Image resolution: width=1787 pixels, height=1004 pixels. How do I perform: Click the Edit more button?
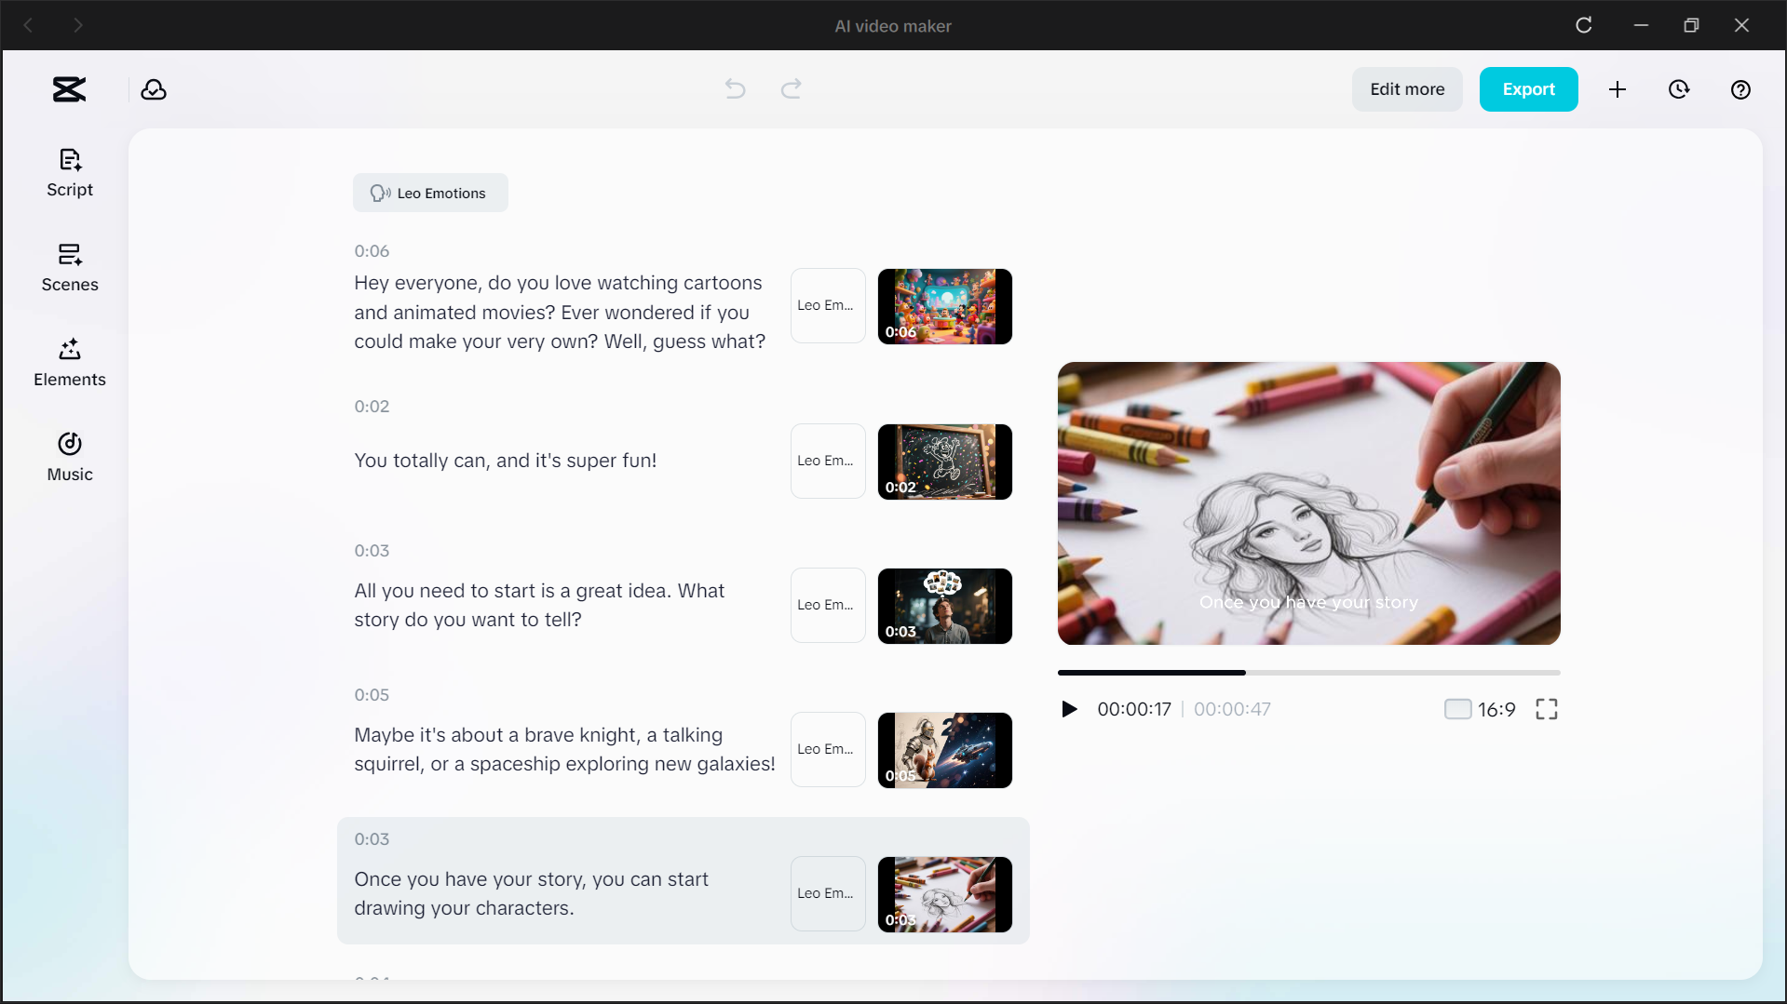point(1406,88)
